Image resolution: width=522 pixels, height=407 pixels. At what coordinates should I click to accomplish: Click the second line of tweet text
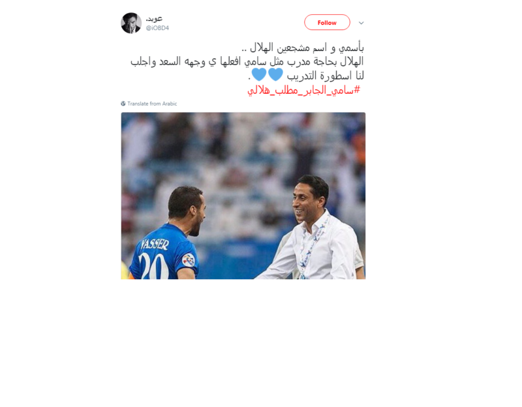247,61
